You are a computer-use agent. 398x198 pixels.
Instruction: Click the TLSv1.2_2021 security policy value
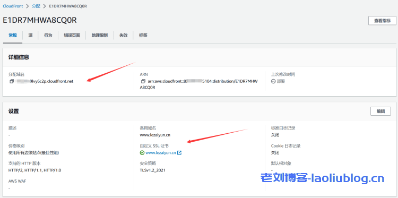pyautogui.click(x=152, y=170)
